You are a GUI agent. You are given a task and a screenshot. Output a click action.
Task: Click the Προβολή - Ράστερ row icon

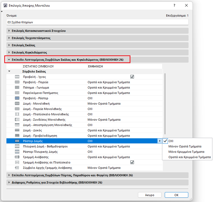(17, 98)
